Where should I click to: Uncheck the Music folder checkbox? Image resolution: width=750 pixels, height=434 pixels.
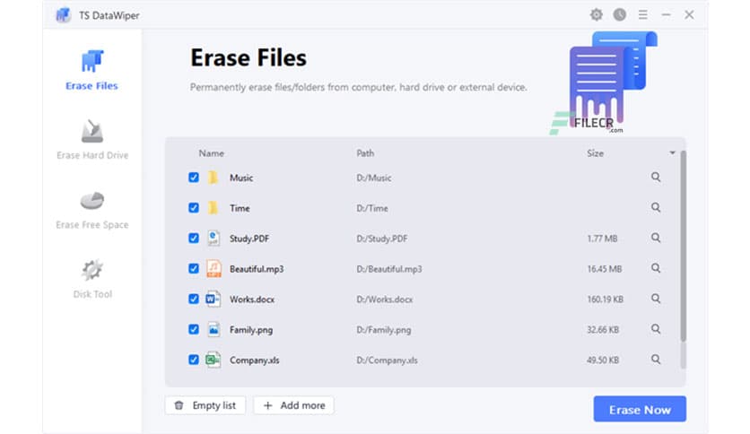pyautogui.click(x=194, y=178)
